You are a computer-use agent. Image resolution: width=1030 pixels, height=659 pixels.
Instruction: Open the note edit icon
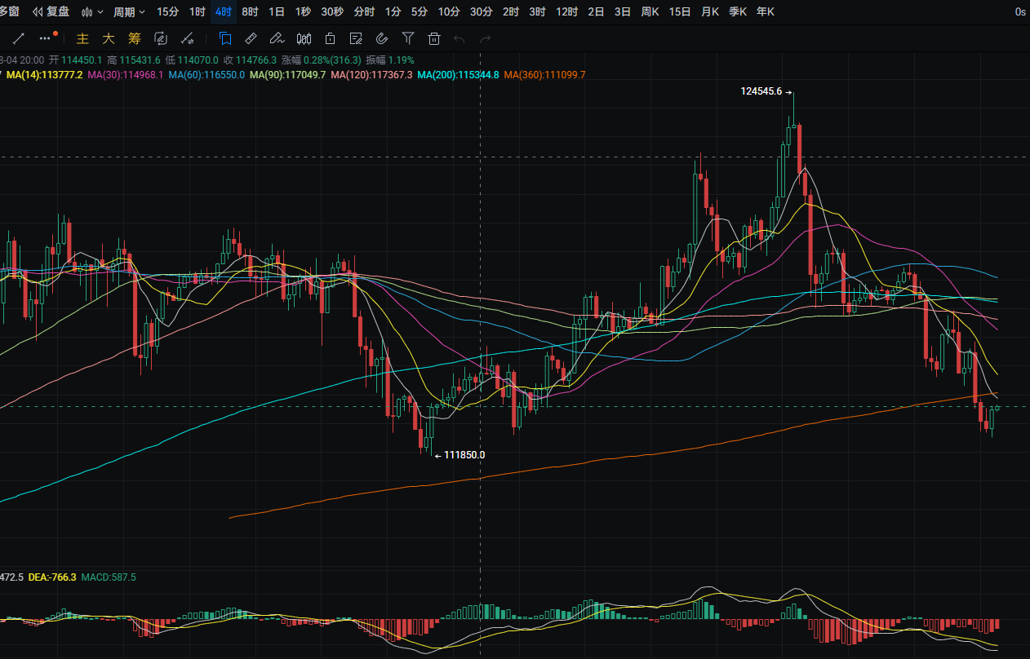[x=356, y=38]
